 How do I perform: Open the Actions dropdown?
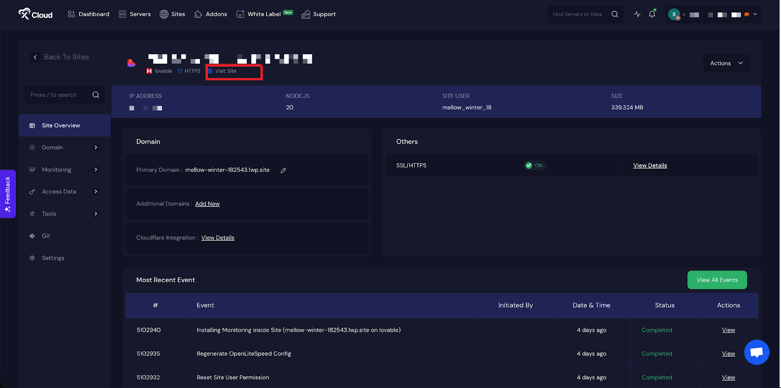coord(726,63)
